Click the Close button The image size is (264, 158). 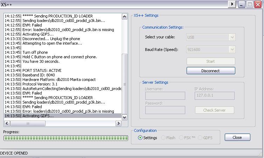tap(237, 137)
